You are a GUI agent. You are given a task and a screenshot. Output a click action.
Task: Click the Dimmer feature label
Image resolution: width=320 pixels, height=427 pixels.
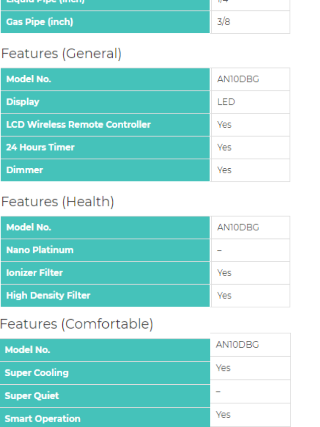(x=24, y=170)
